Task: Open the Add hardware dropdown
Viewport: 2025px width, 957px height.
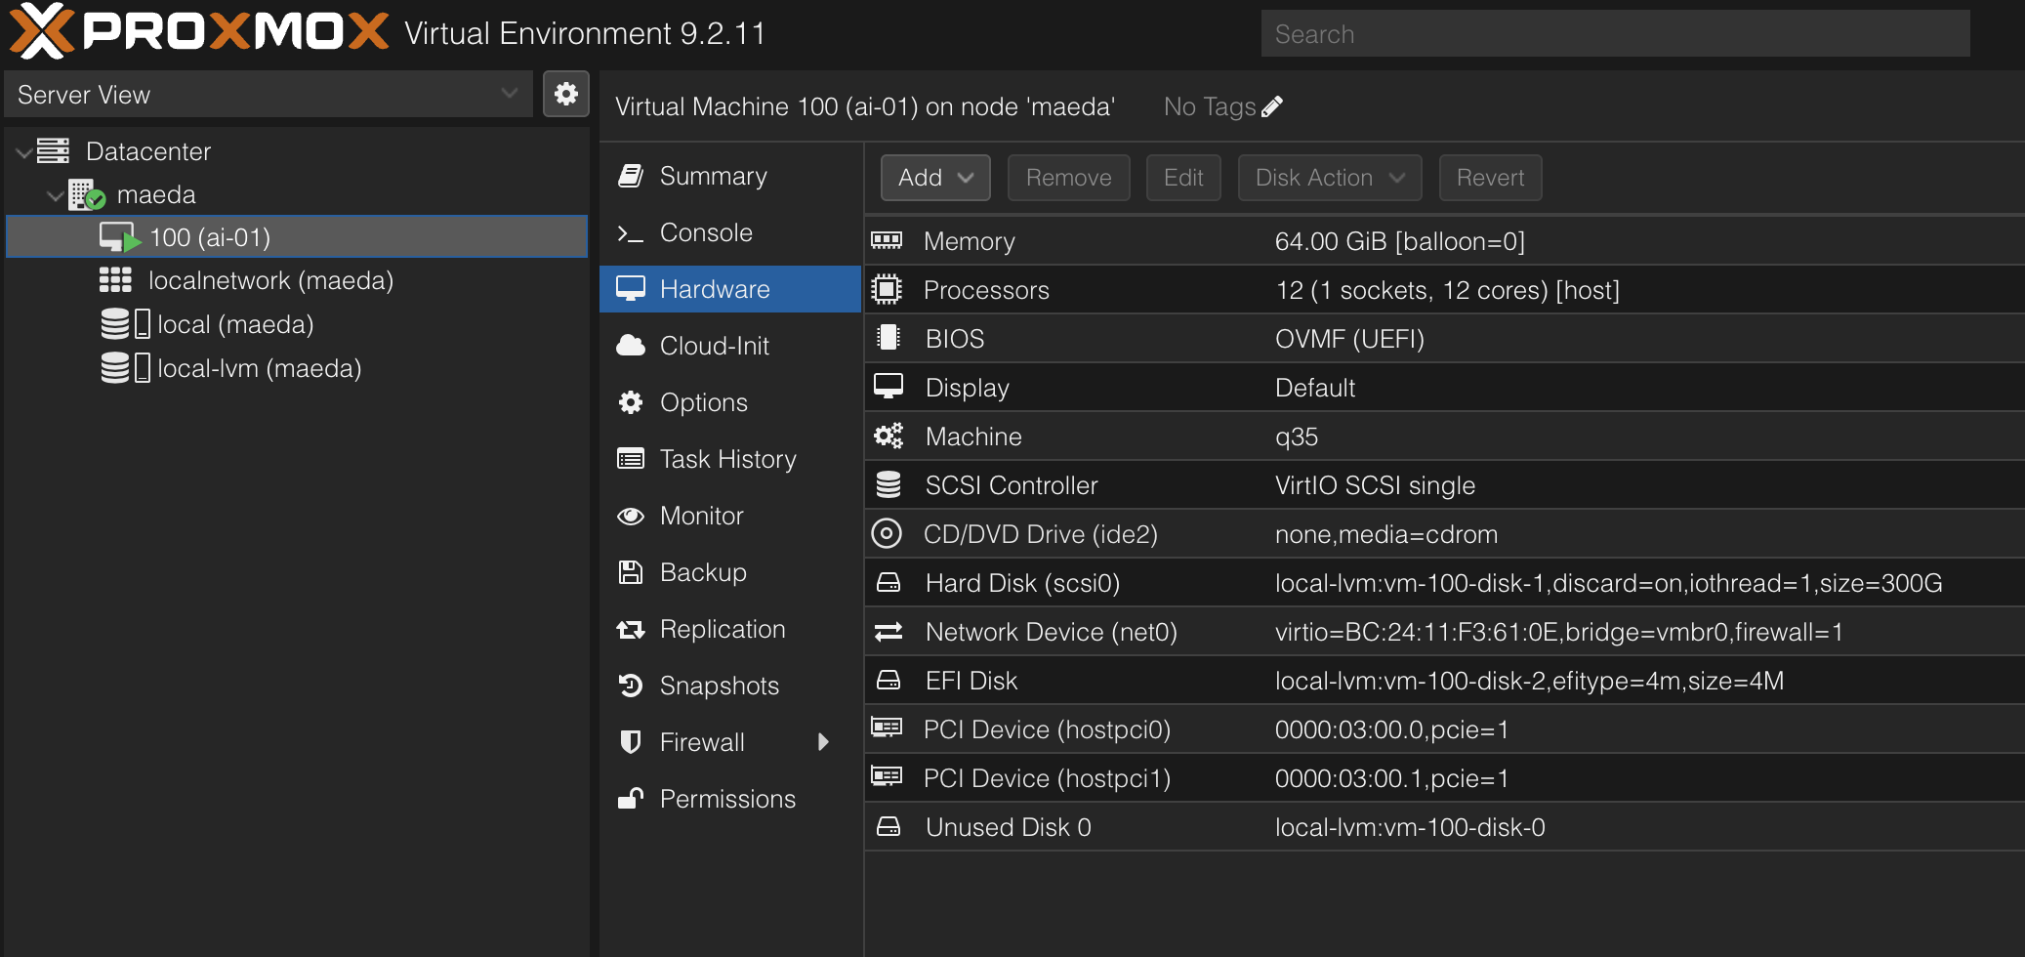Action: point(935,178)
